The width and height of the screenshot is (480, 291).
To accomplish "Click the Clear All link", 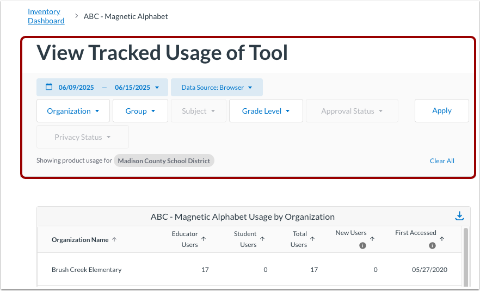I will (x=442, y=161).
